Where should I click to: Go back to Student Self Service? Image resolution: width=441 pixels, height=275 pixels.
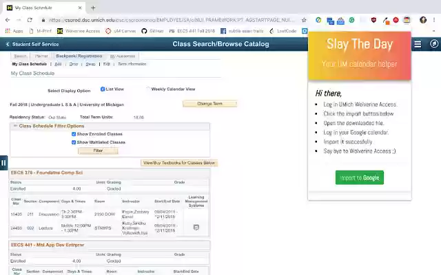(32, 44)
